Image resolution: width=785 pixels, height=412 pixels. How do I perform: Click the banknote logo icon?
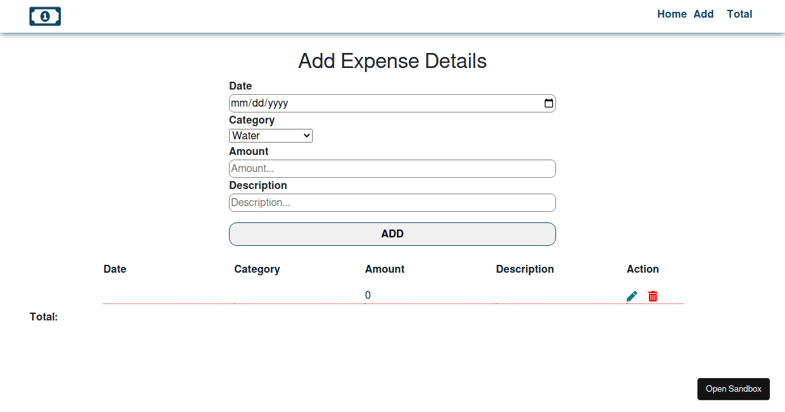coord(44,16)
